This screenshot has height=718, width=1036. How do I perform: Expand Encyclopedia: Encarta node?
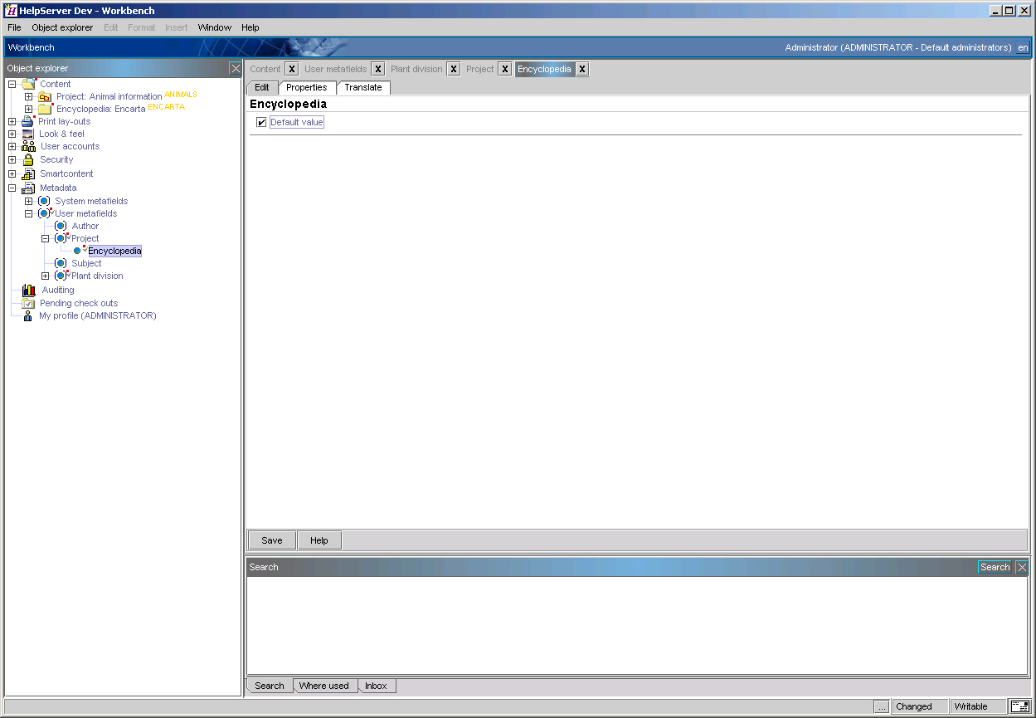(28, 109)
